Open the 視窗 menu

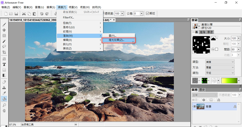pyautogui.click(x=85, y=7)
